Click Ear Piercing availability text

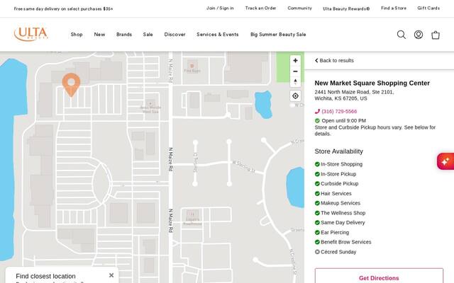click(x=335, y=233)
